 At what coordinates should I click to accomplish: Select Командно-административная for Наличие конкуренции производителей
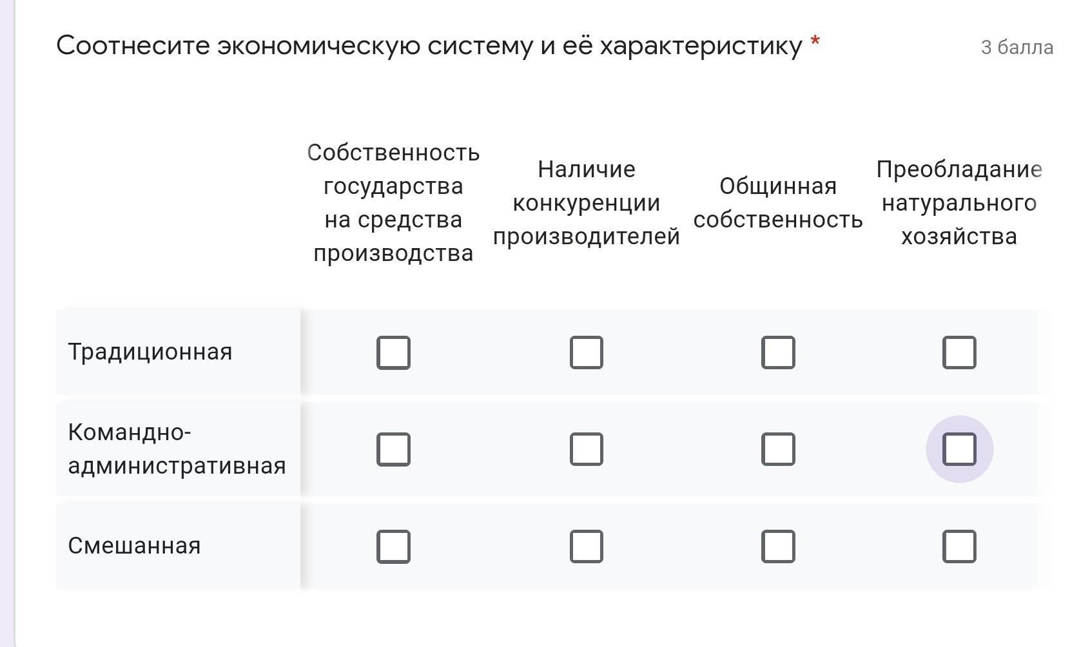click(x=587, y=449)
